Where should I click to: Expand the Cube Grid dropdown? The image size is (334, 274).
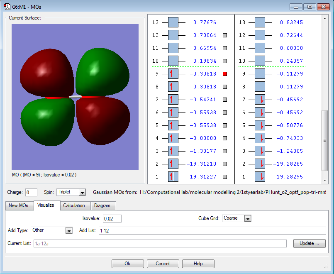pyautogui.click(x=248, y=218)
